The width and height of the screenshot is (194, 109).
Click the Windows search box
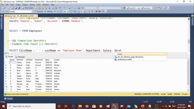click(31, 106)
